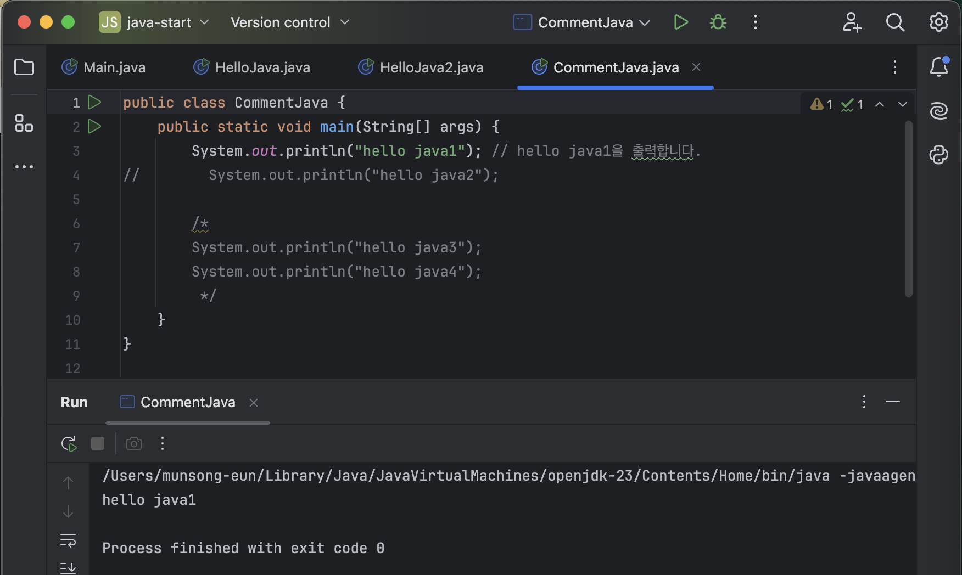Toggle scroll to end of console
Screen dimensions: 962x575
click(x=68, y=568)
